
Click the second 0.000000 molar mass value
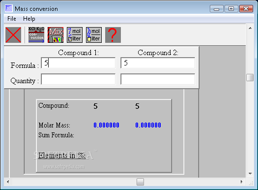coord(148,125)
